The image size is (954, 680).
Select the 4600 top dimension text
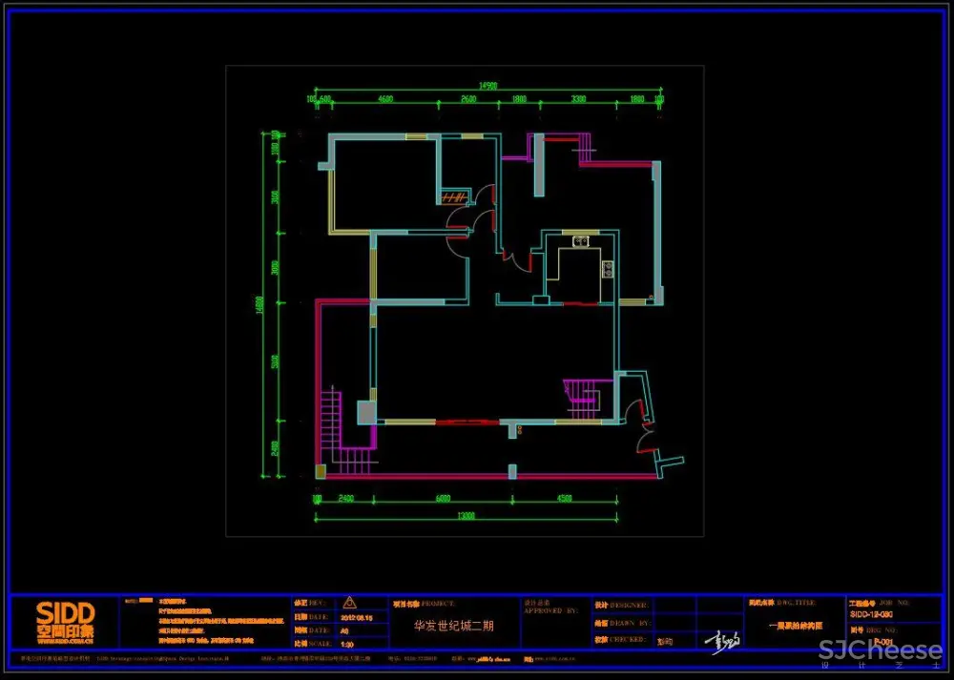point(384,99)
